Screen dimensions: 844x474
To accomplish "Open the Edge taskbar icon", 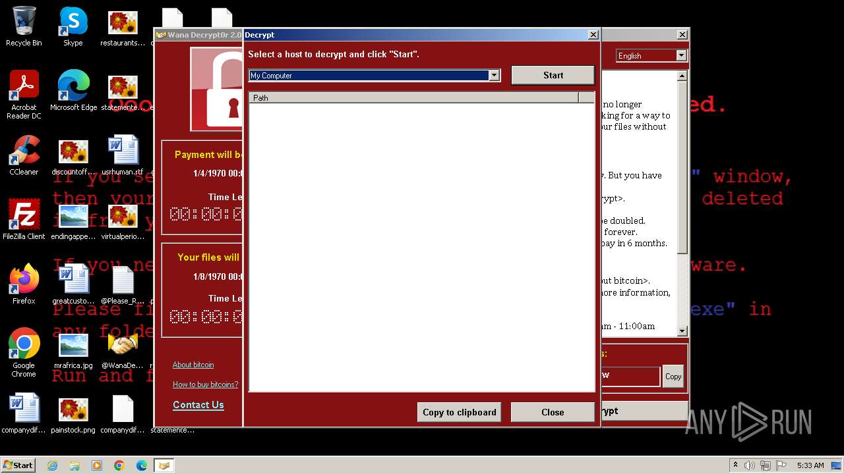I will tap(142, 465).
